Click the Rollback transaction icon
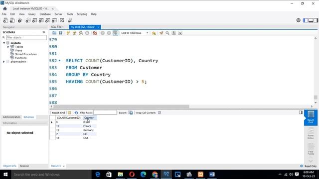This screenshot has height=179, width=319. tap(109, 33)
